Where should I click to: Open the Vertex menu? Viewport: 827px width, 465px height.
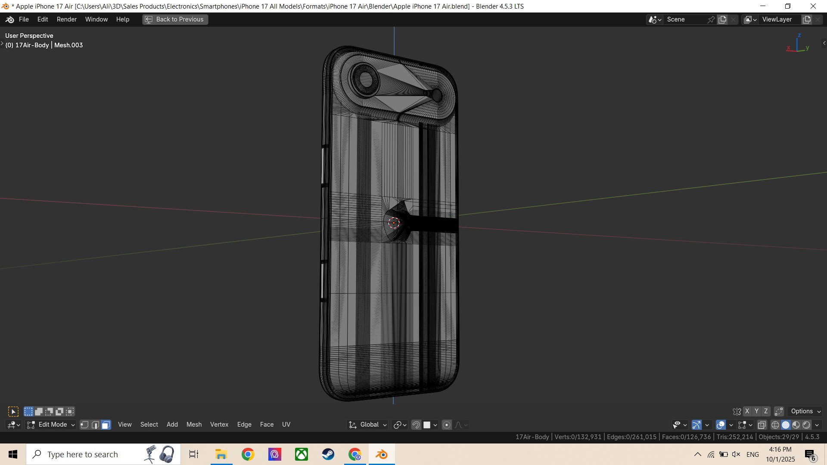219,425
